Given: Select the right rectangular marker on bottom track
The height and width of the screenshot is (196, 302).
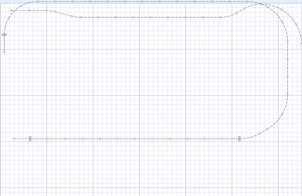Looking at the screenshot, I should pos(239,139).
